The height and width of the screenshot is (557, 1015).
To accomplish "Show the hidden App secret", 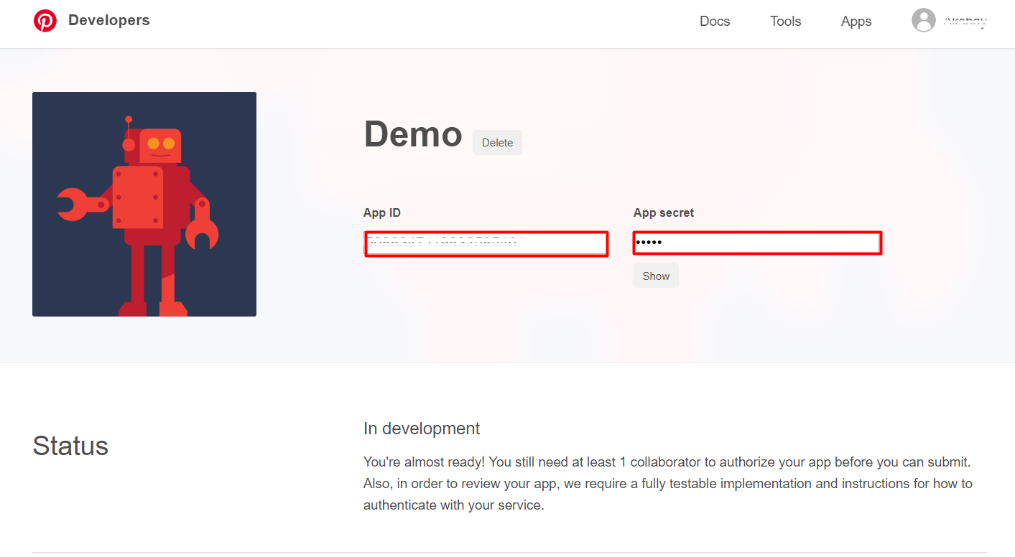I will pyautogui.click(x=655, y=276).
